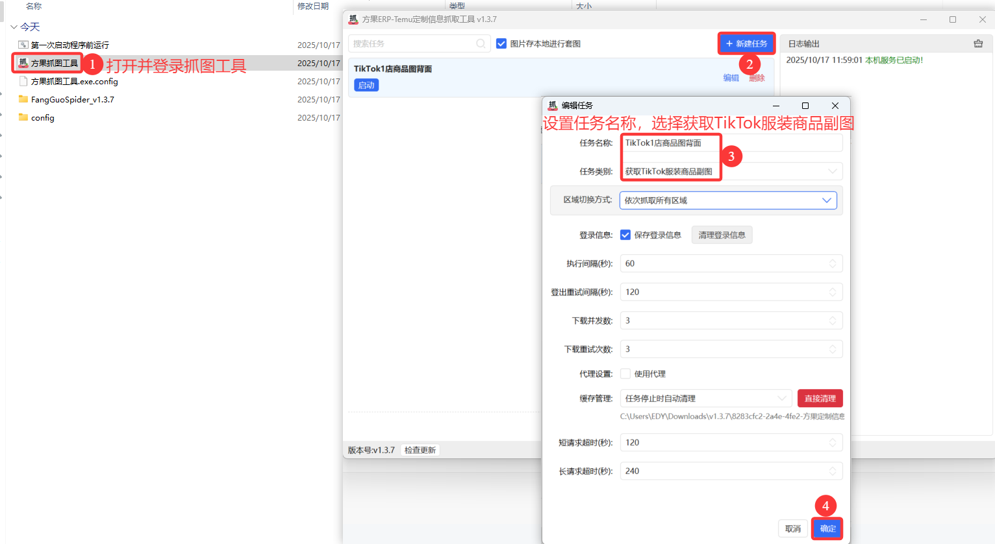Collapse the 今天 group in file list
The width and height of the screenshot is (995, 544).
pos(14,27)
